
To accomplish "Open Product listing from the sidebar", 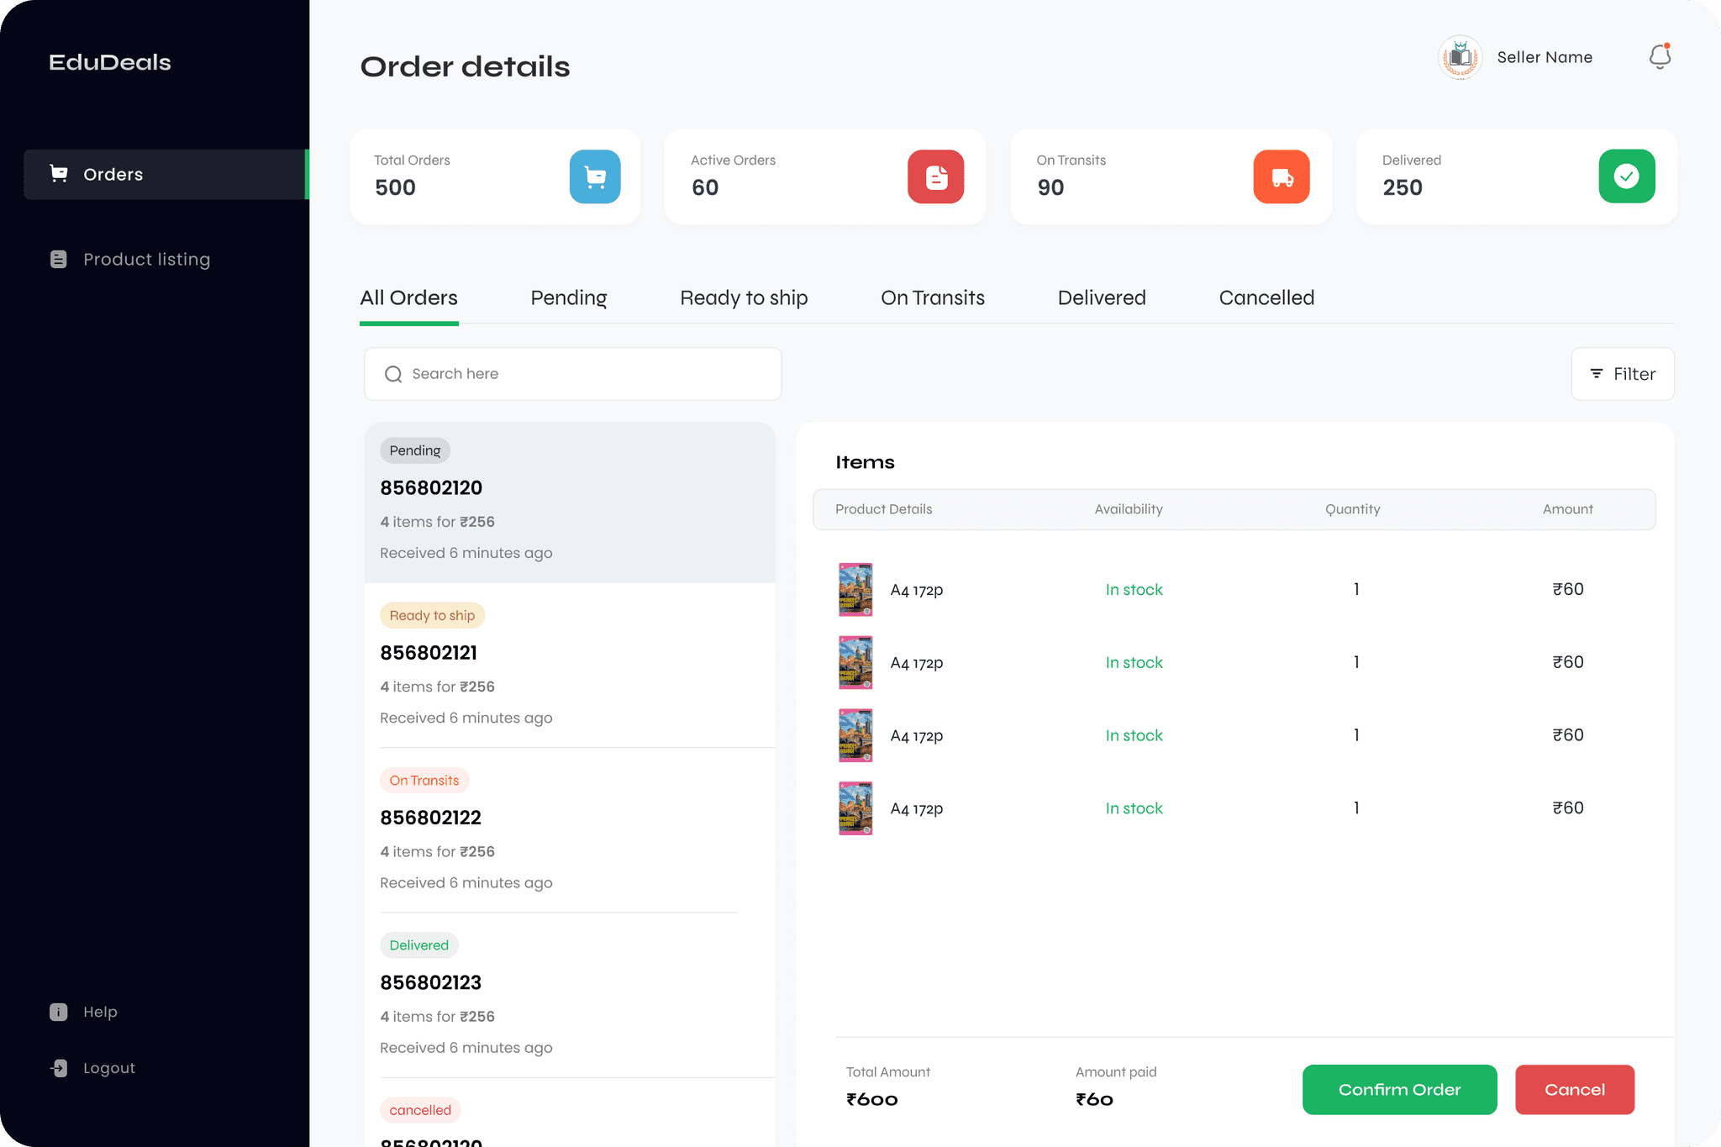I will 146,260.
